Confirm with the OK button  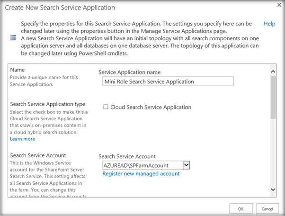click(240, 208)
